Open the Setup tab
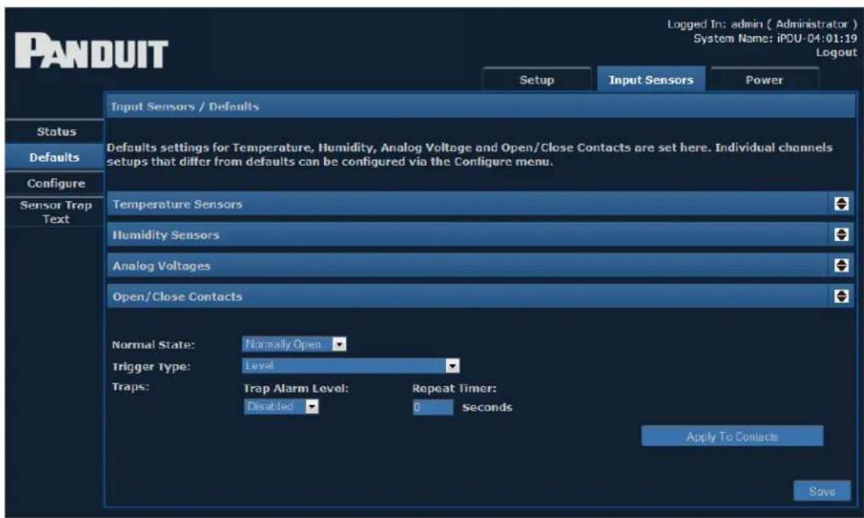 (537, 79)
